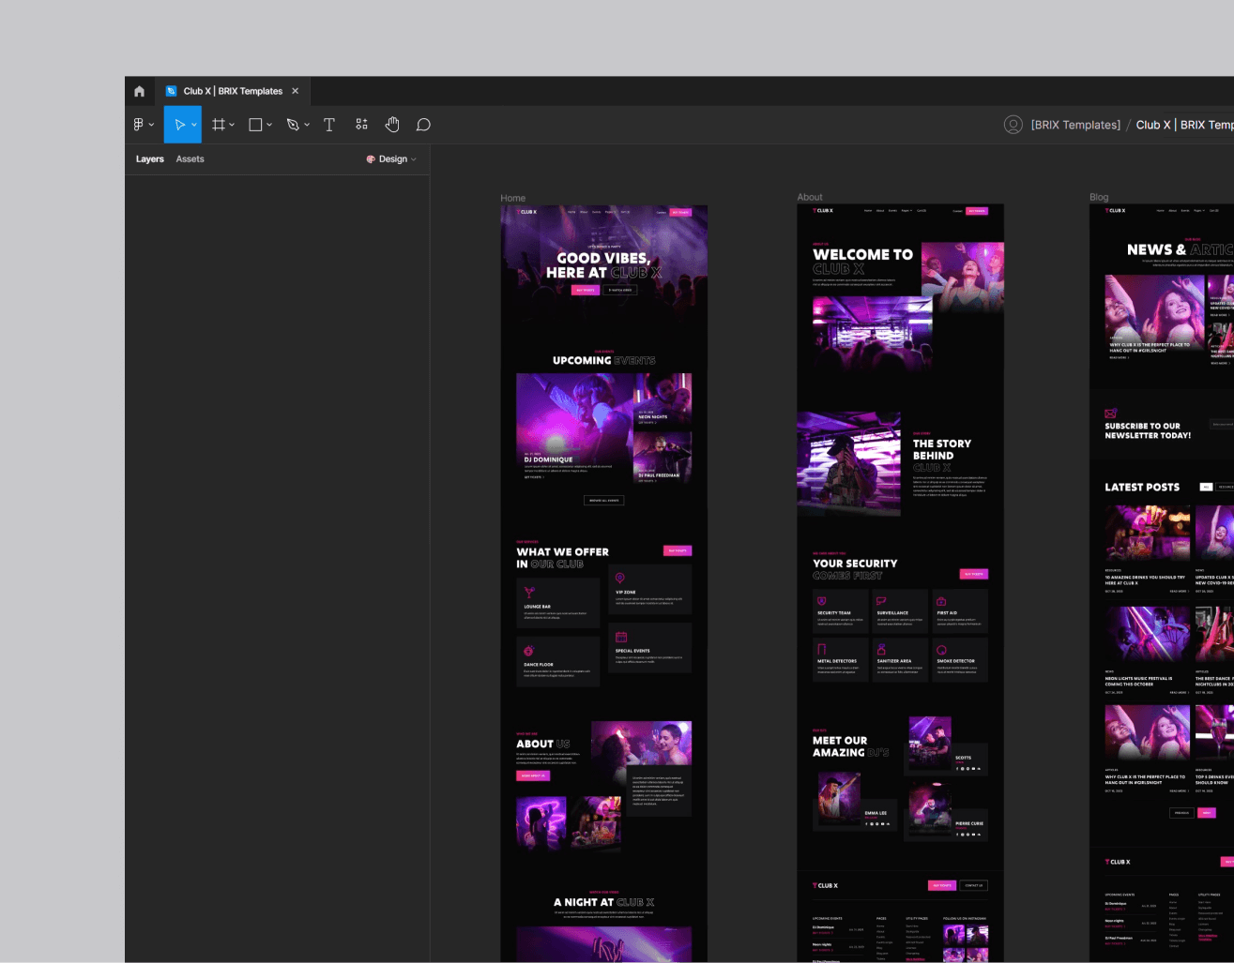Click the 'UPCOMING EVENTS' heading
Image resolution: width=1234 pixels, height=963 pixels.
(x=604, y=360)
